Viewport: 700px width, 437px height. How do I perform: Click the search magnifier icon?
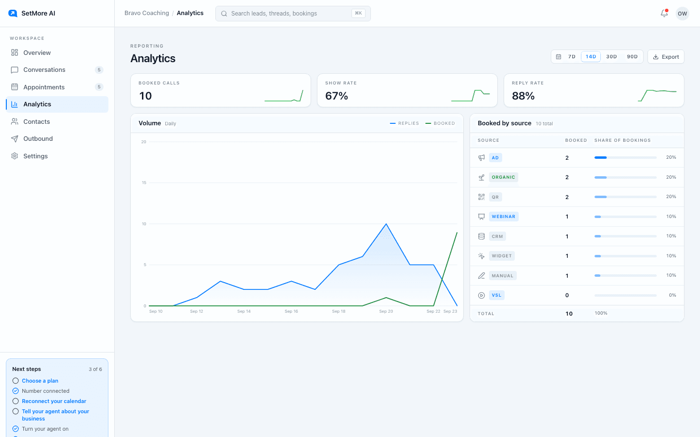(x=224, y=14)
